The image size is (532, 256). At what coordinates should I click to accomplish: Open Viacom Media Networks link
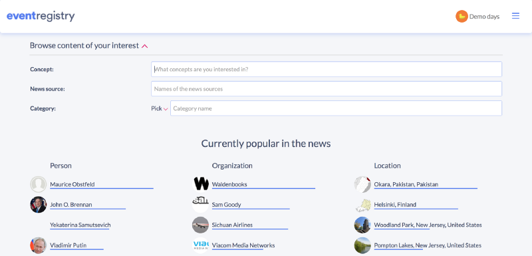243,245
